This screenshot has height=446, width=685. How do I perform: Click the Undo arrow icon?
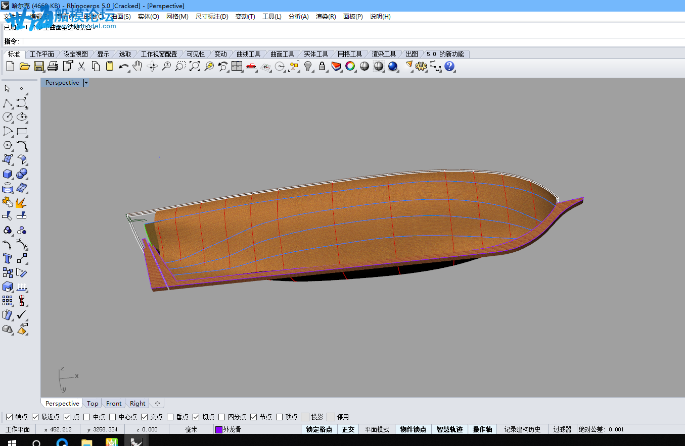124,66
